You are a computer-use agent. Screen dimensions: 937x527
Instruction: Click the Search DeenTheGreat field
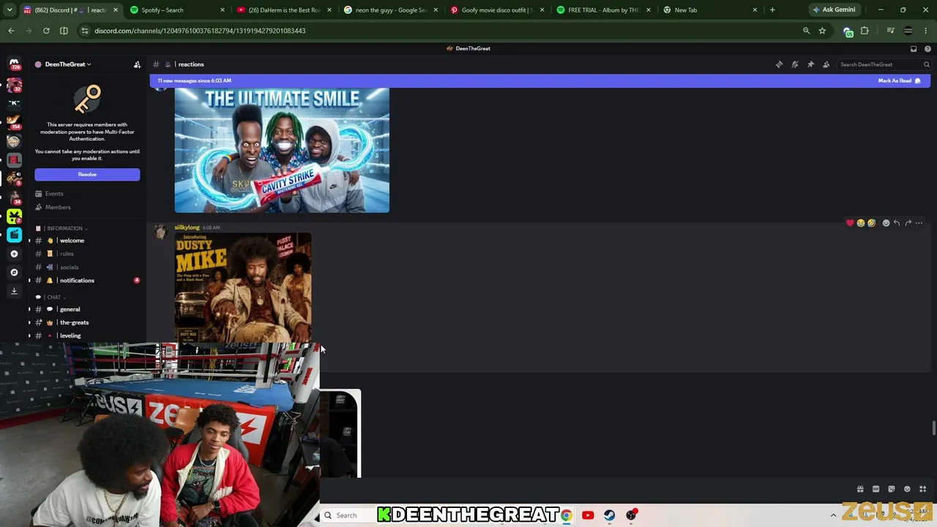coord(884,64)
